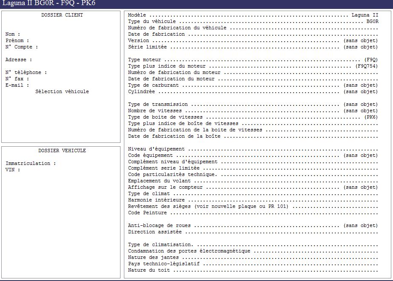The width and height of the screenshot is (393, 281).
Task: Click the '(F9Q754)' engine index value
Action: (367, 66)
